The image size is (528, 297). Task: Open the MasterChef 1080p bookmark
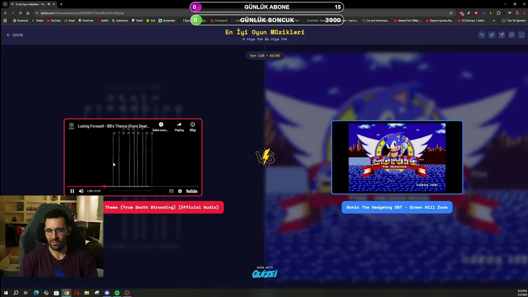(408, 21)
